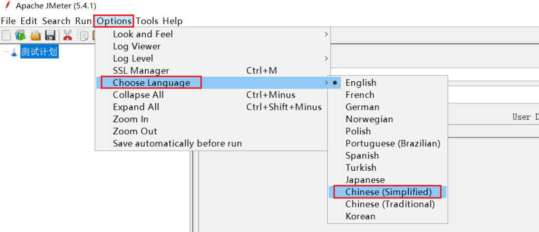
Task: Click the Copy icon in toolbar
Action: pos(83,35)
